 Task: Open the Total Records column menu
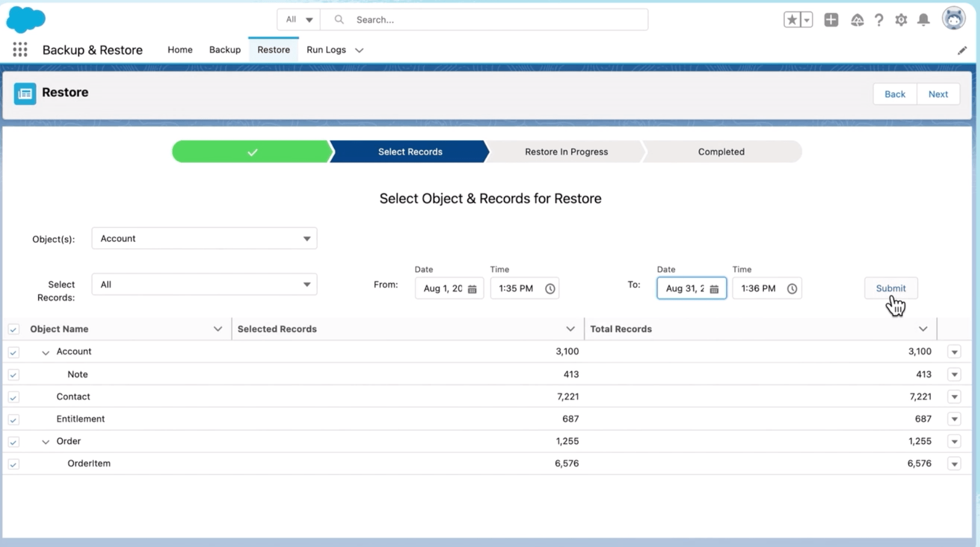923,329
